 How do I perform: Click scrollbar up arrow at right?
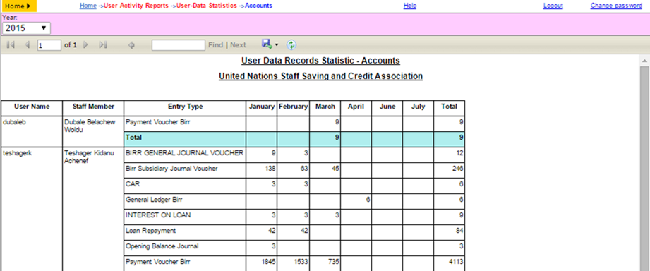pyautogui.click(x=644, y=61)
